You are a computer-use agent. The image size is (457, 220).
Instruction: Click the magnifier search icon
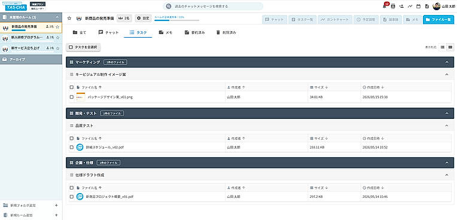coord(169,6)
